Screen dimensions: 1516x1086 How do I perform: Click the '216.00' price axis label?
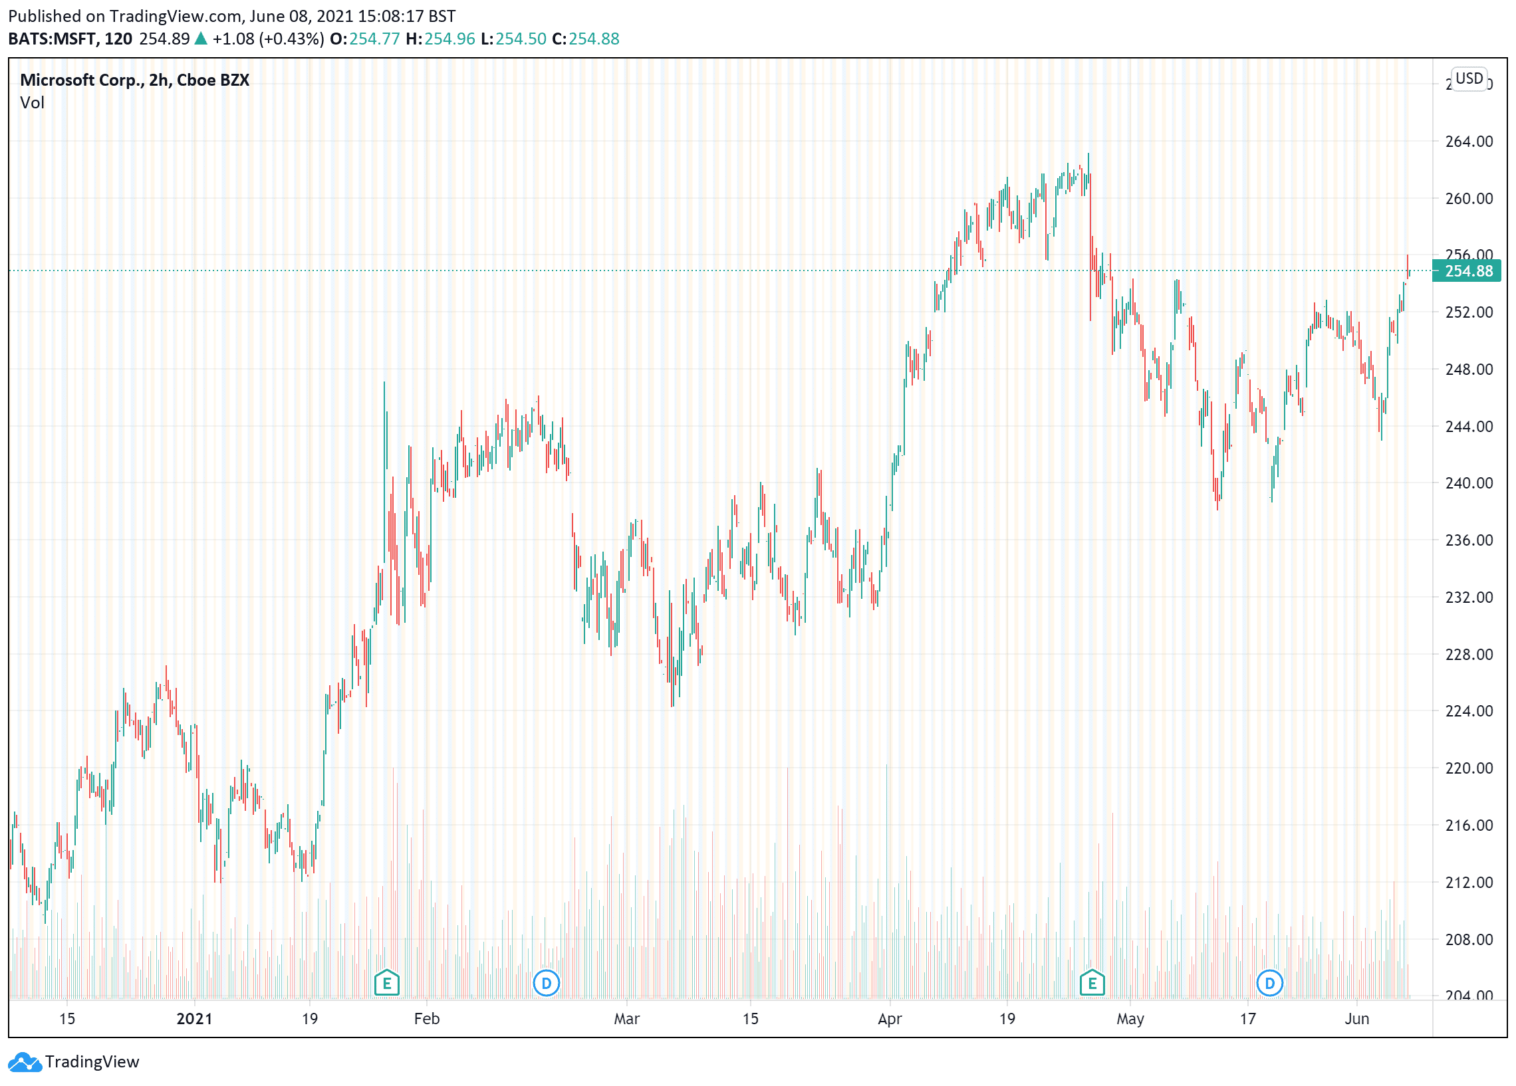1469,825
